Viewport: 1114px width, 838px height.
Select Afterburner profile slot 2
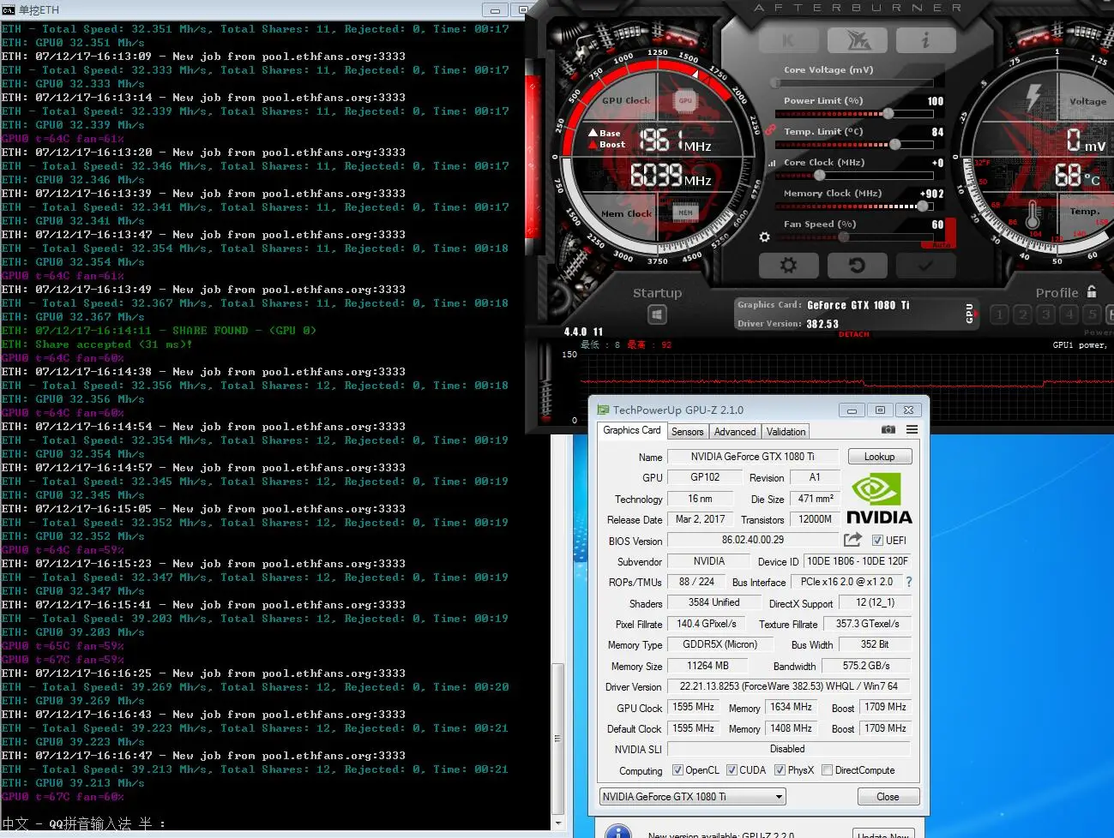[x=1022, y=314]
